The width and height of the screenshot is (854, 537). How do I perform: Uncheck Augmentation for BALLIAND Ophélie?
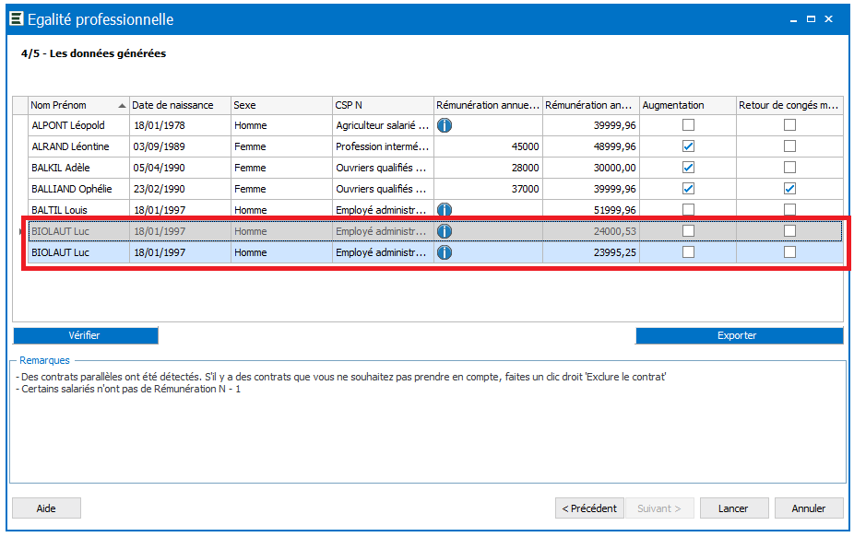[x=688, y=189]
